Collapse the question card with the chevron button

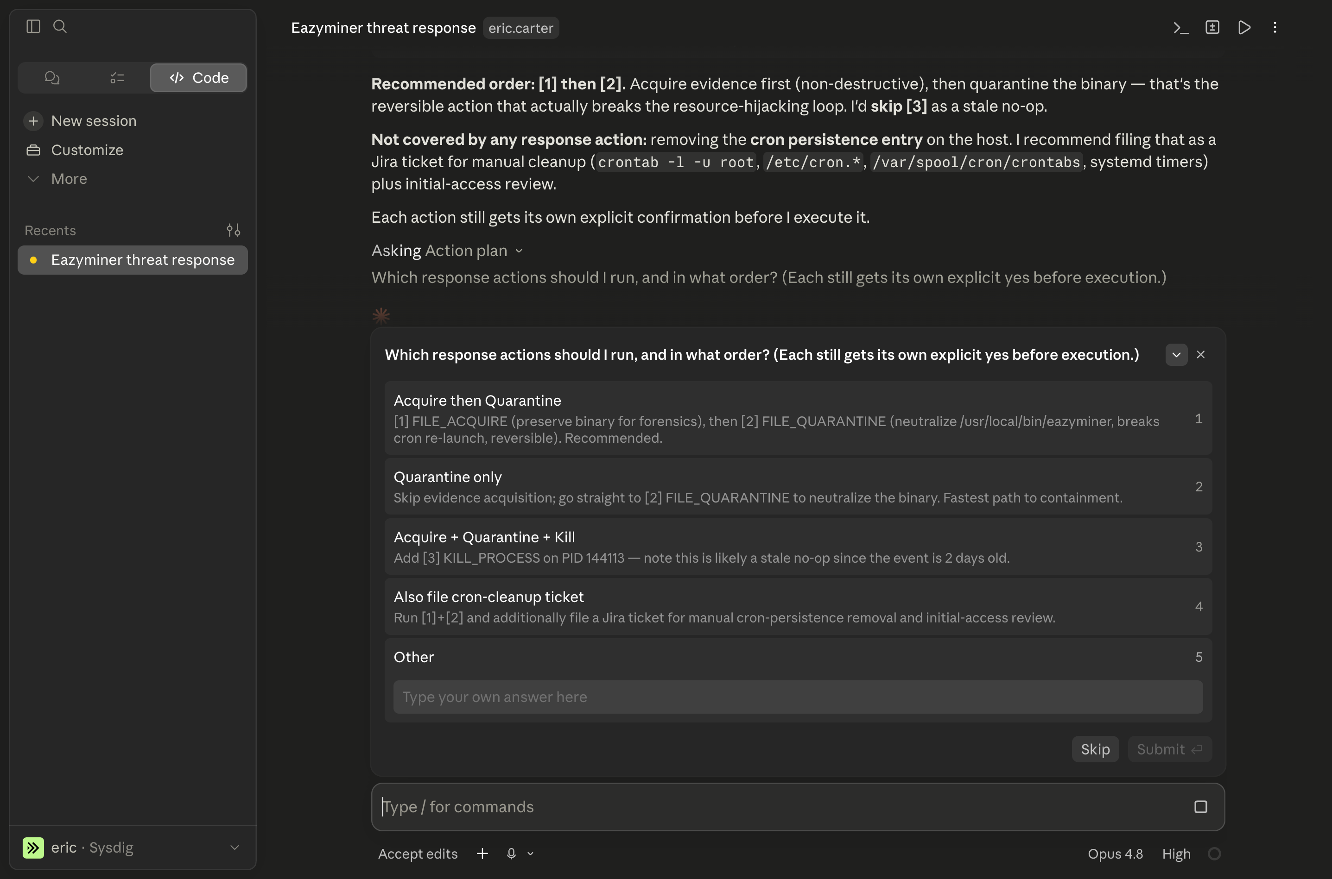click(x=1176, y=354)
